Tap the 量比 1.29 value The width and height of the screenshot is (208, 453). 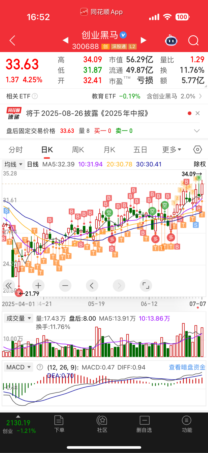click(x=182, y=59)
